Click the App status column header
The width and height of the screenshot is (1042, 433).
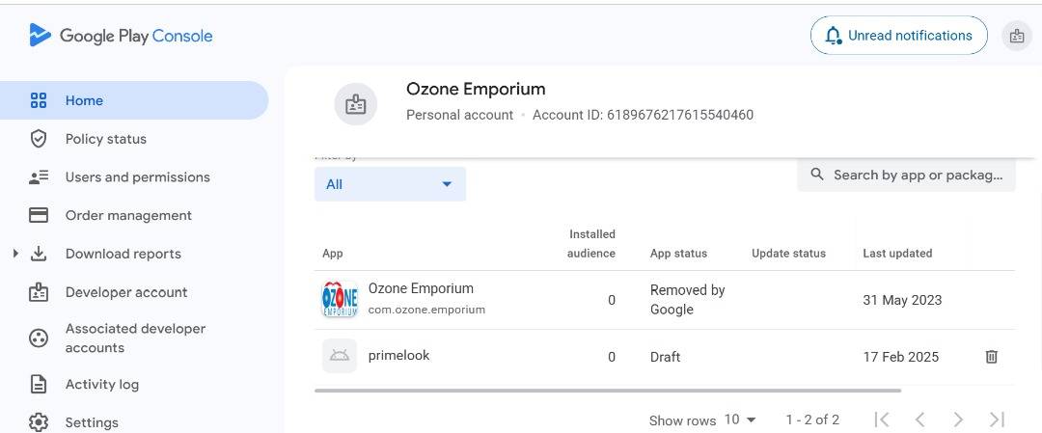(678, 253)
